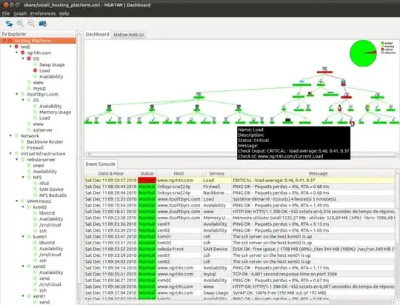Click the root node icon in the graph
The height and width of the screenshot is (305, 400).
click(324, 69)
